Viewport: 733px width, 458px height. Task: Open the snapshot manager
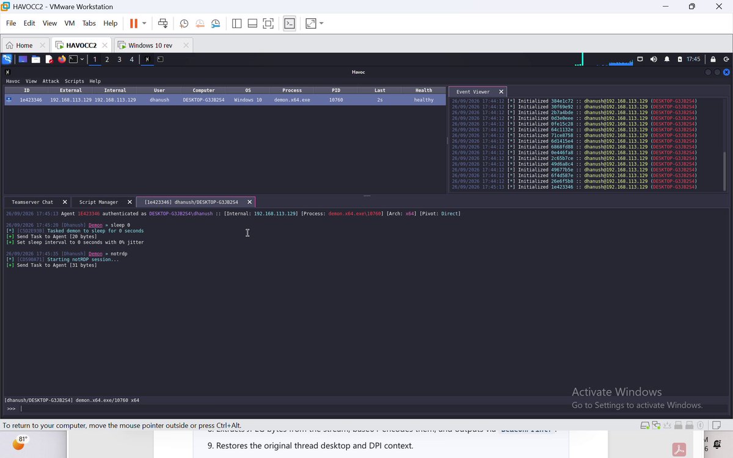tap(216, 23)
